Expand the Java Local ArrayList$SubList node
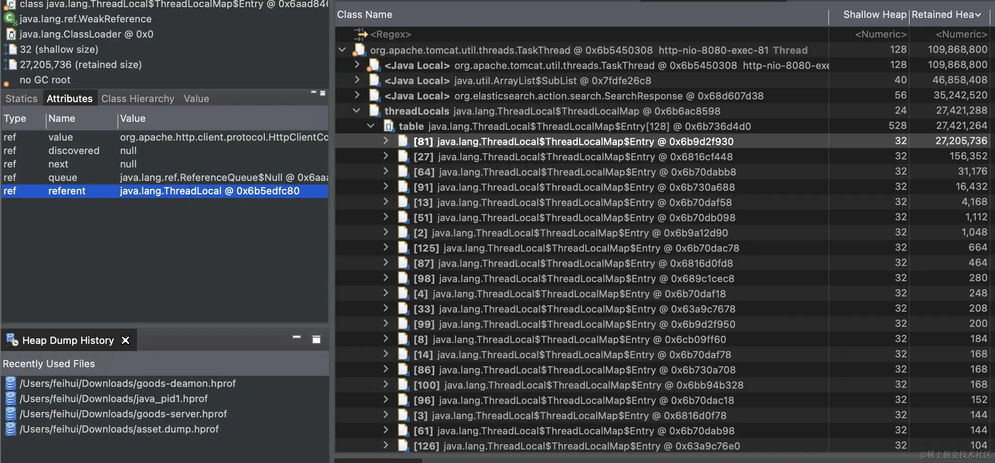Image resolution: width=995 pixels, height=463 pixels. coord(357,80)
